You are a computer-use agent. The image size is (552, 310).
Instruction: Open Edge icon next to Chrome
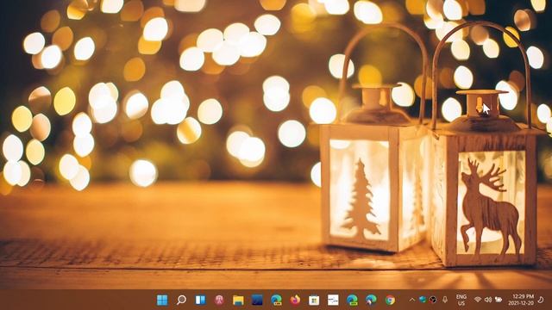point(371,300)
